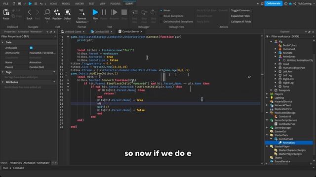Click the new file icon beside FILE

tap(14, 3)
